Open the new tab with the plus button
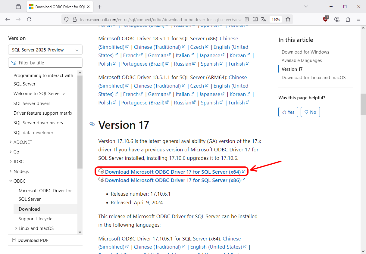366x254 pixels. pyautogui.click(x=100, y=7)
